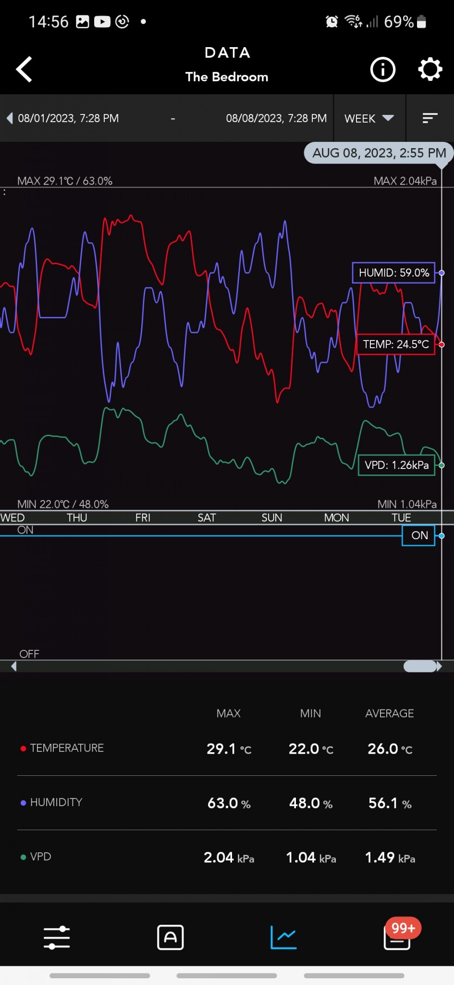Click the chart scrollbar thumb
This screenshot has height=985, width=454.
[420, 666]
